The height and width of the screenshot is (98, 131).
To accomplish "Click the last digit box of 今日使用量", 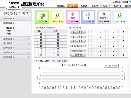I will [124, 55].
